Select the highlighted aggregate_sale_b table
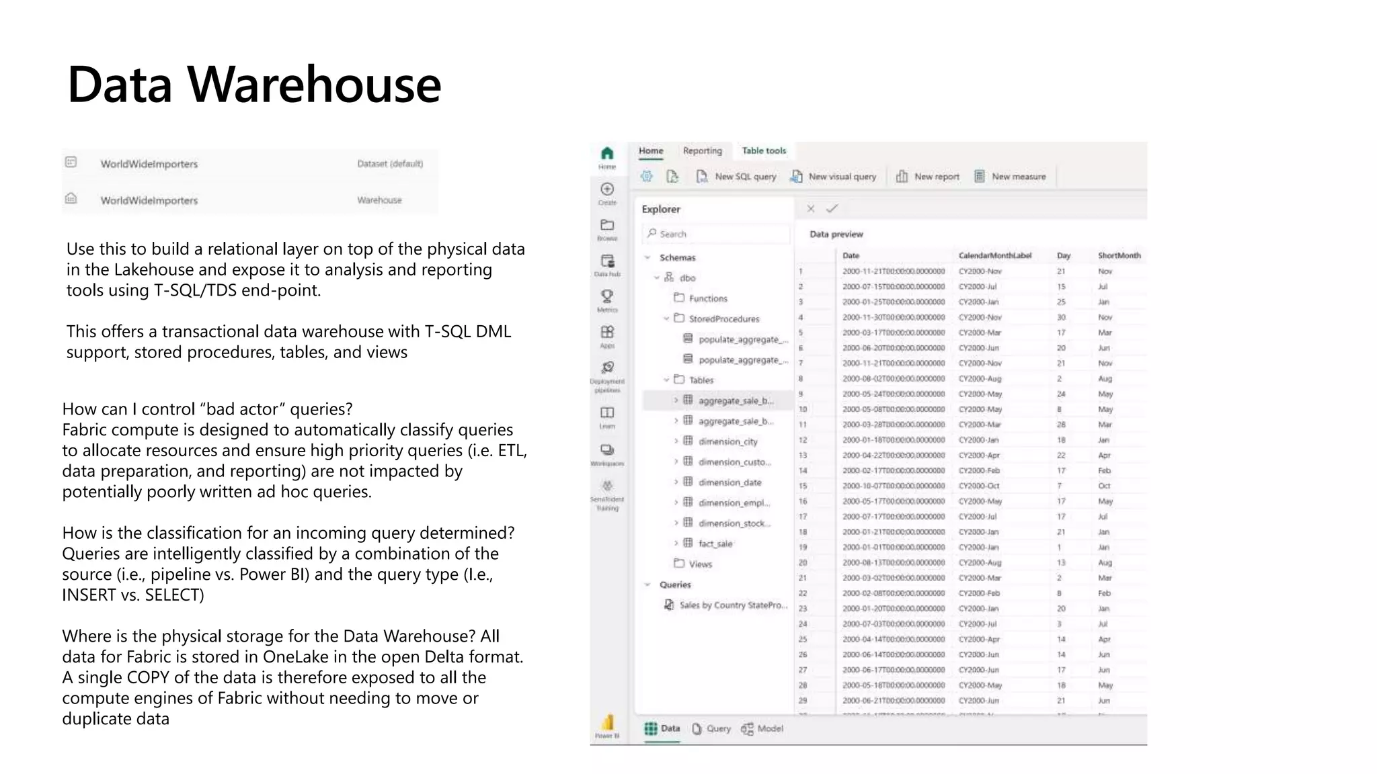Image resolution: width=1377 pixels, height=774 pixels. click(x=717, y=400)
